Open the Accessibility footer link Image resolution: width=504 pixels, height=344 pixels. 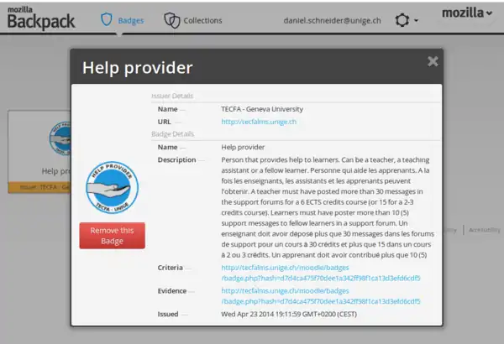point(485,229)
